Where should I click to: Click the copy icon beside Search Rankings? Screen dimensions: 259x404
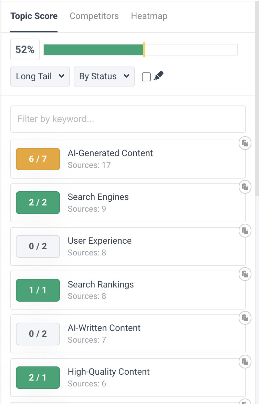tap(245, 275)
